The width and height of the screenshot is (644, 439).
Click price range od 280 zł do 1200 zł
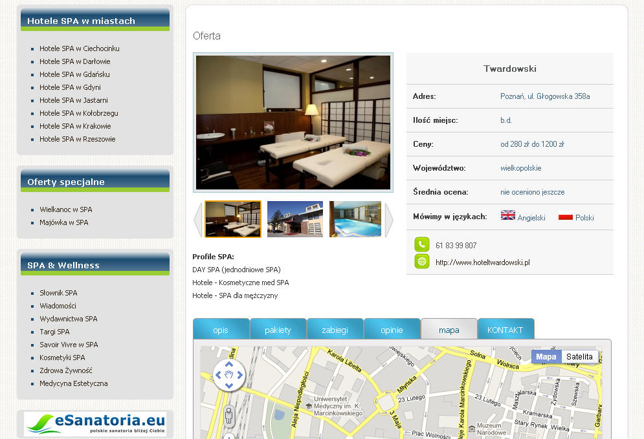click(532, 144)
